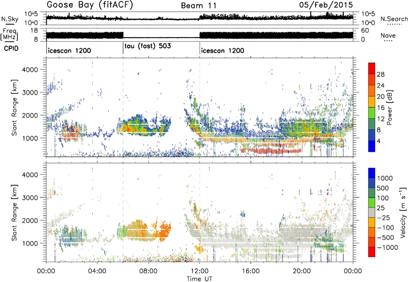
Task: Click the "Slant Range [km]" label of the velocity panel
Action: pyautogui.click(x=14, y=212)
